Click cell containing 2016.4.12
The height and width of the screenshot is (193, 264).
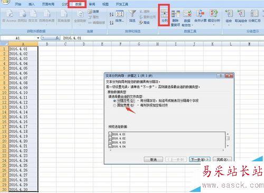tap(23, 102)
